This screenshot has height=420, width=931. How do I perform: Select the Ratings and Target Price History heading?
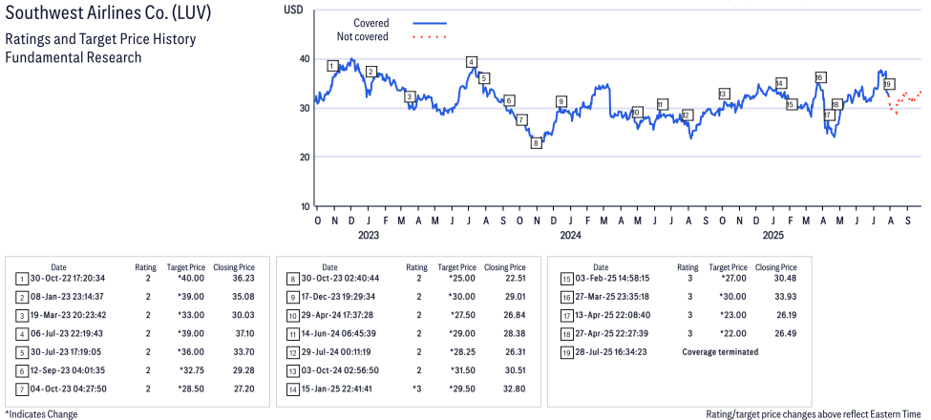(100, 40)
